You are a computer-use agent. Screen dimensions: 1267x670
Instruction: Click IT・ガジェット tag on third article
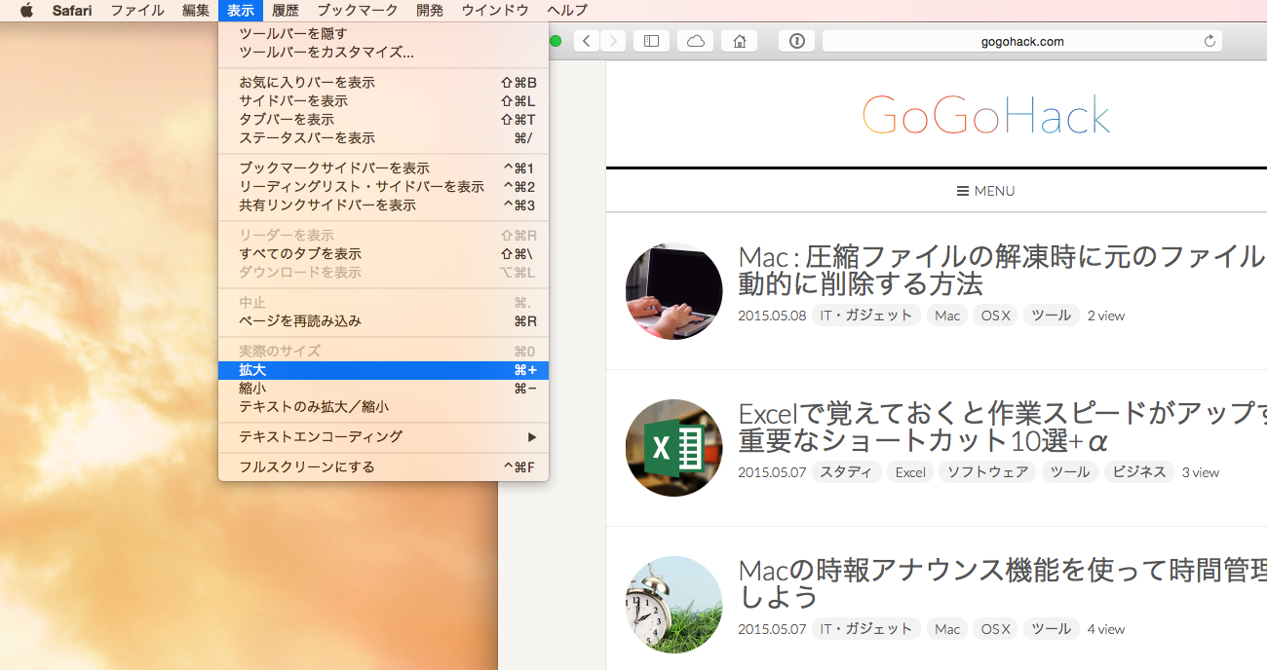point(866,629)
